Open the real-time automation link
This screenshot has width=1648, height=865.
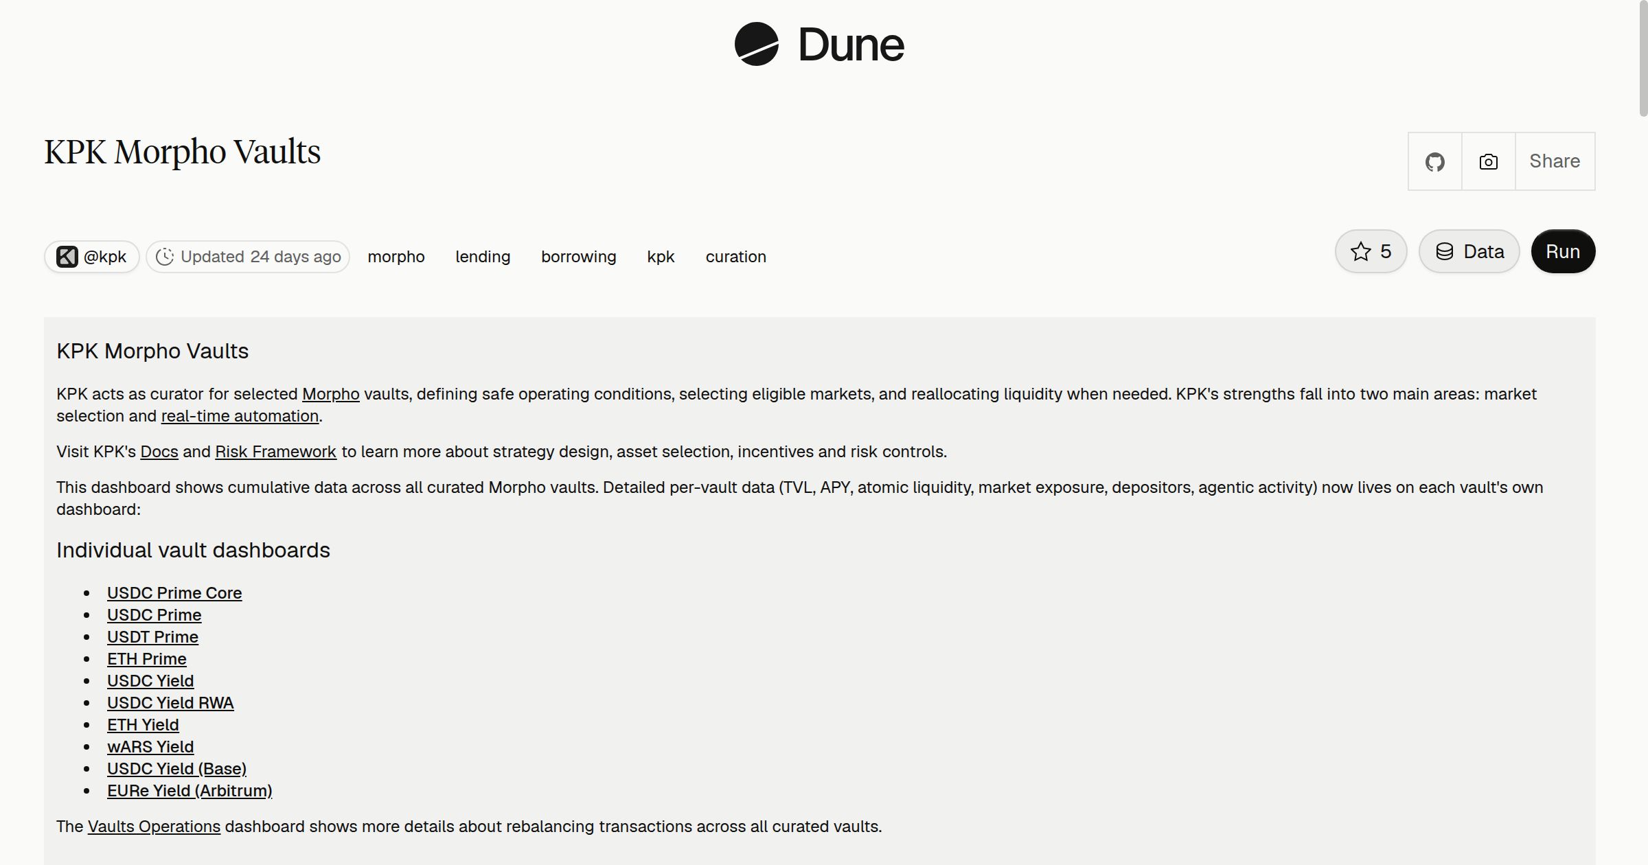pos(240,416)
